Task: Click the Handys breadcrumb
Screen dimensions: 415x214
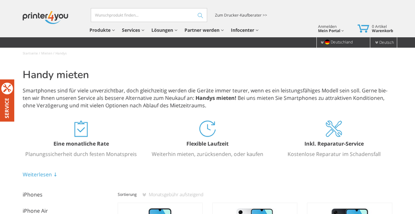Action: pyautogui.click(x=61, y=53)
